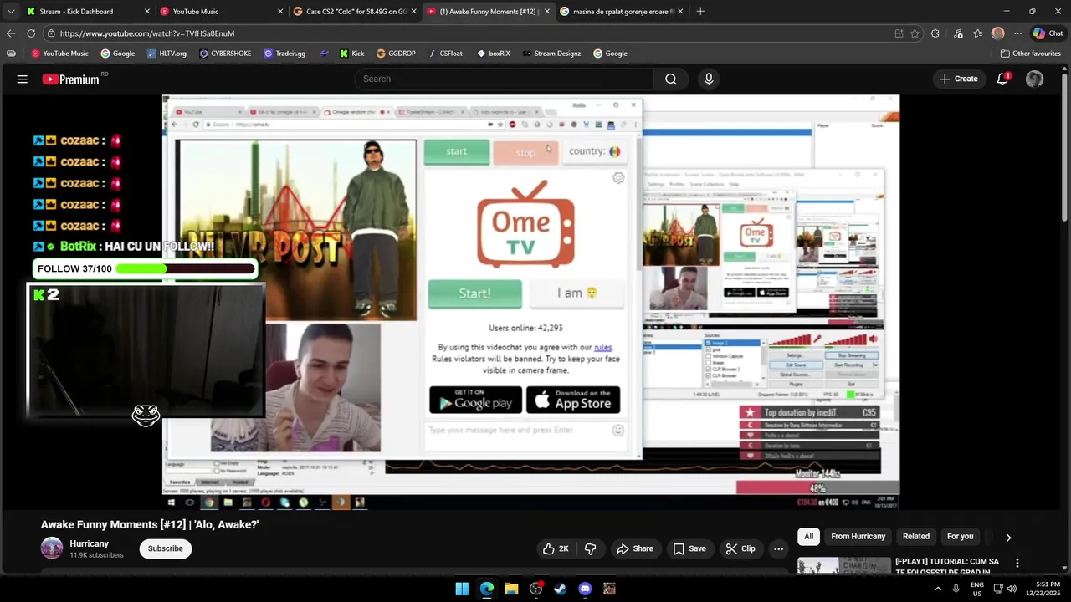Open the Edge profile avatar
The height and width of the screenshot is (602, 1071).
997,33
